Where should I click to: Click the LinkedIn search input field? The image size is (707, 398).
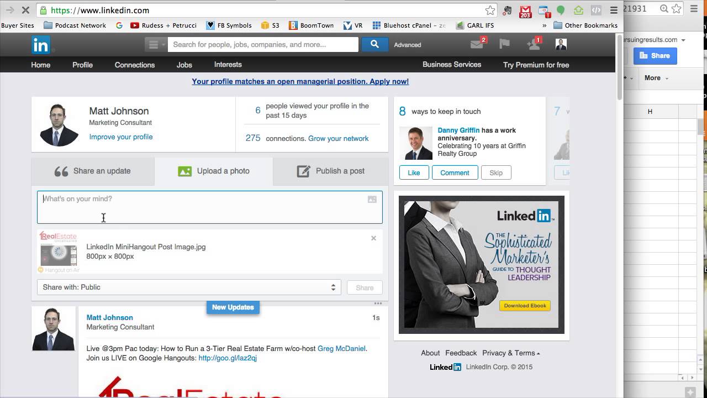[263, 45]
